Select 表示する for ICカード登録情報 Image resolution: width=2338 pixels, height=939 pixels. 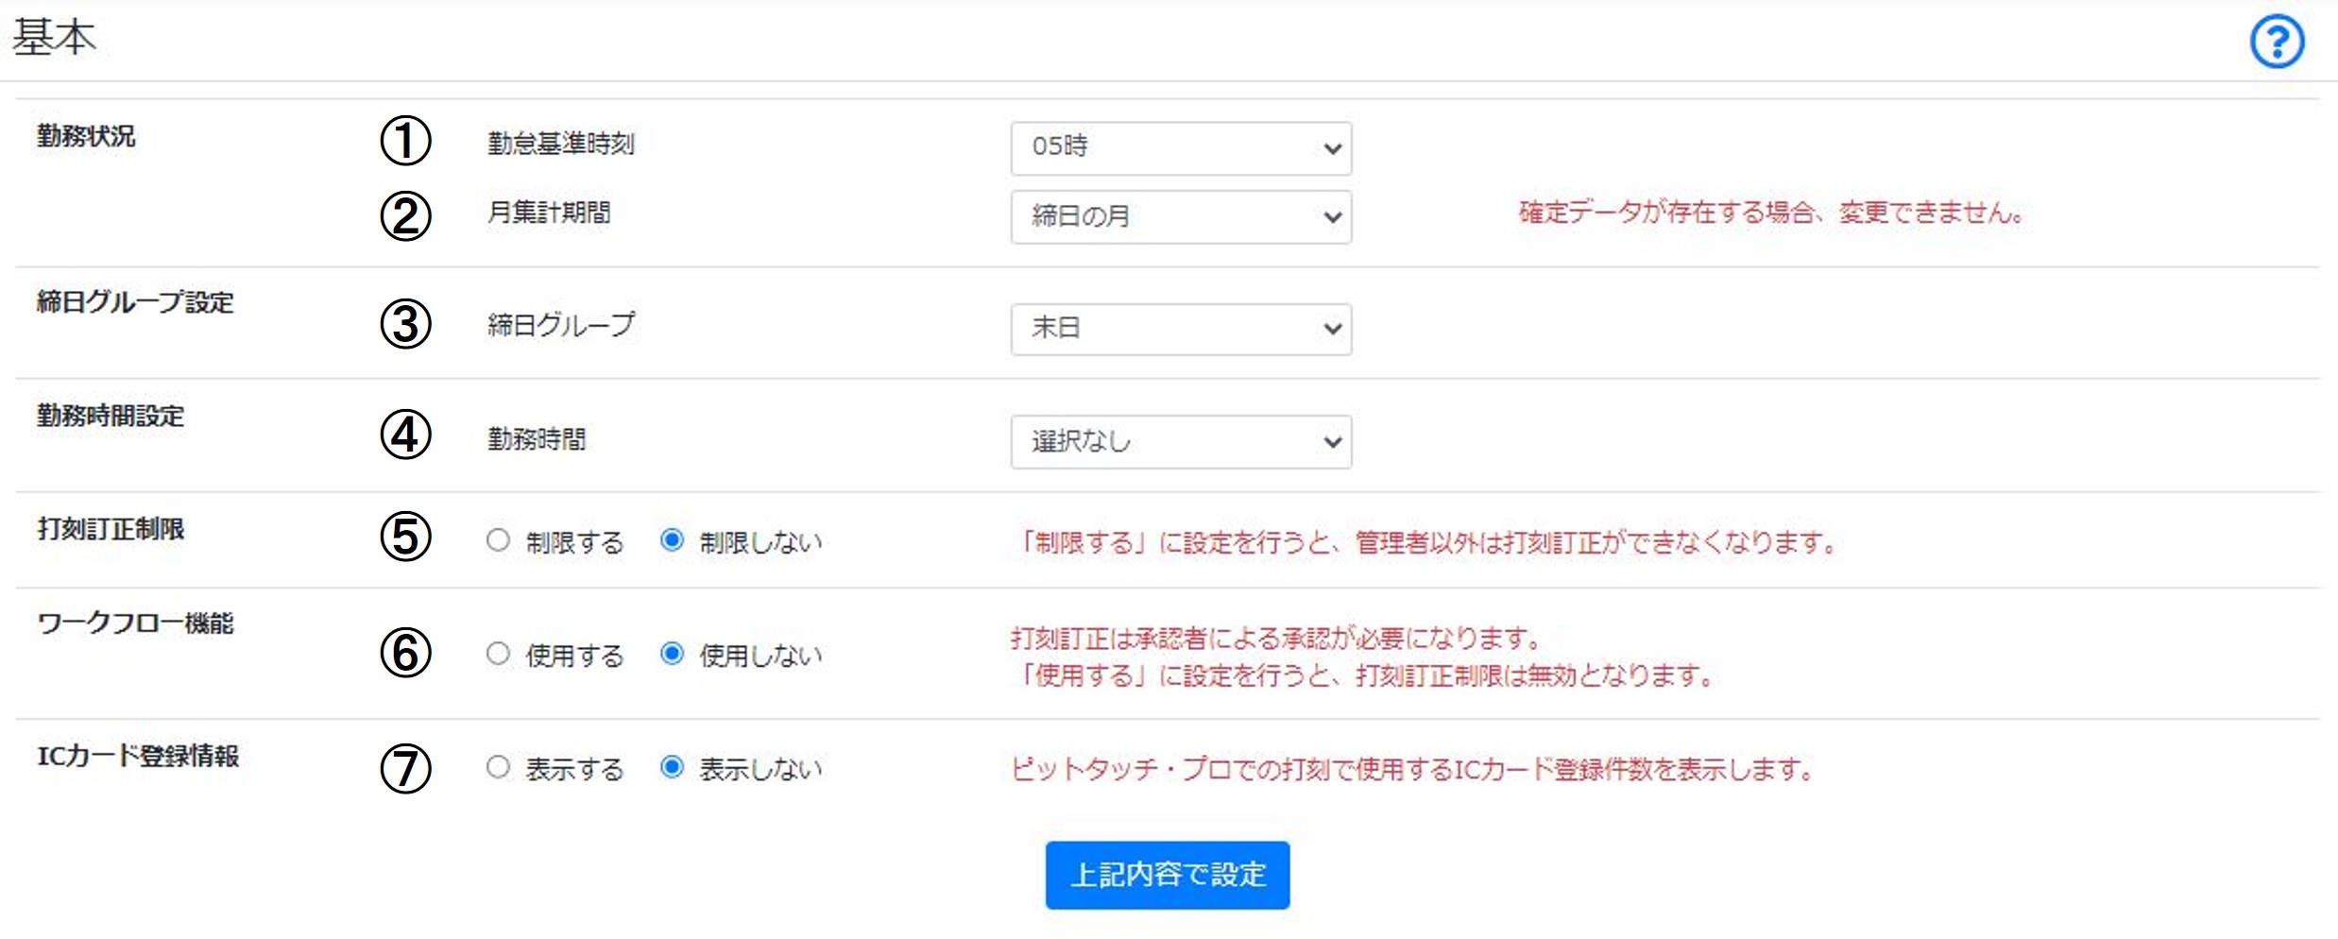coord(498,767)
